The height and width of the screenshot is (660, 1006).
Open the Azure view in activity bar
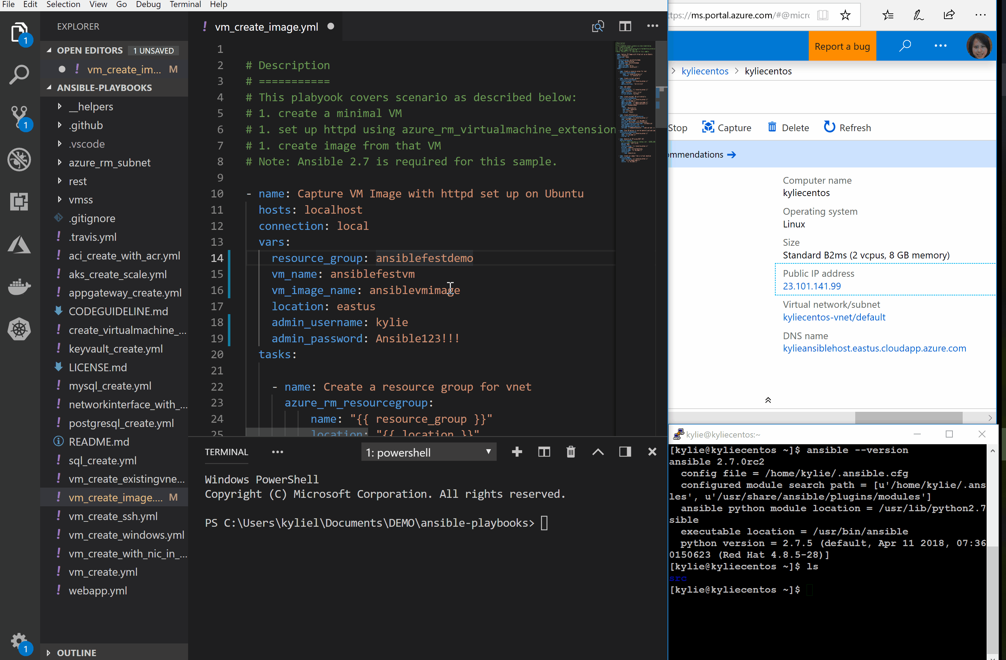pos(19,245)
